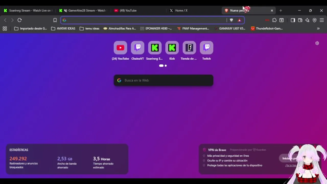Open AVATAR IDEAS bookmarks folder

63,29
